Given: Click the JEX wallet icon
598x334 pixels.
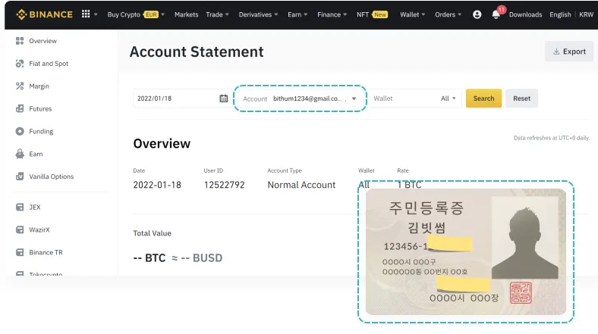Looking at the screenshot, I should coord(20,208).
